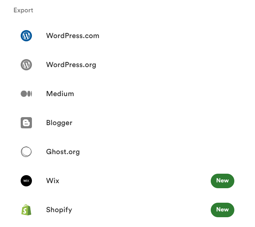Image resolution: width=255 pixels, height=227 pixels.
Task: Select the Medium three-dots logo icon
Action: click(x=26, y=94)
